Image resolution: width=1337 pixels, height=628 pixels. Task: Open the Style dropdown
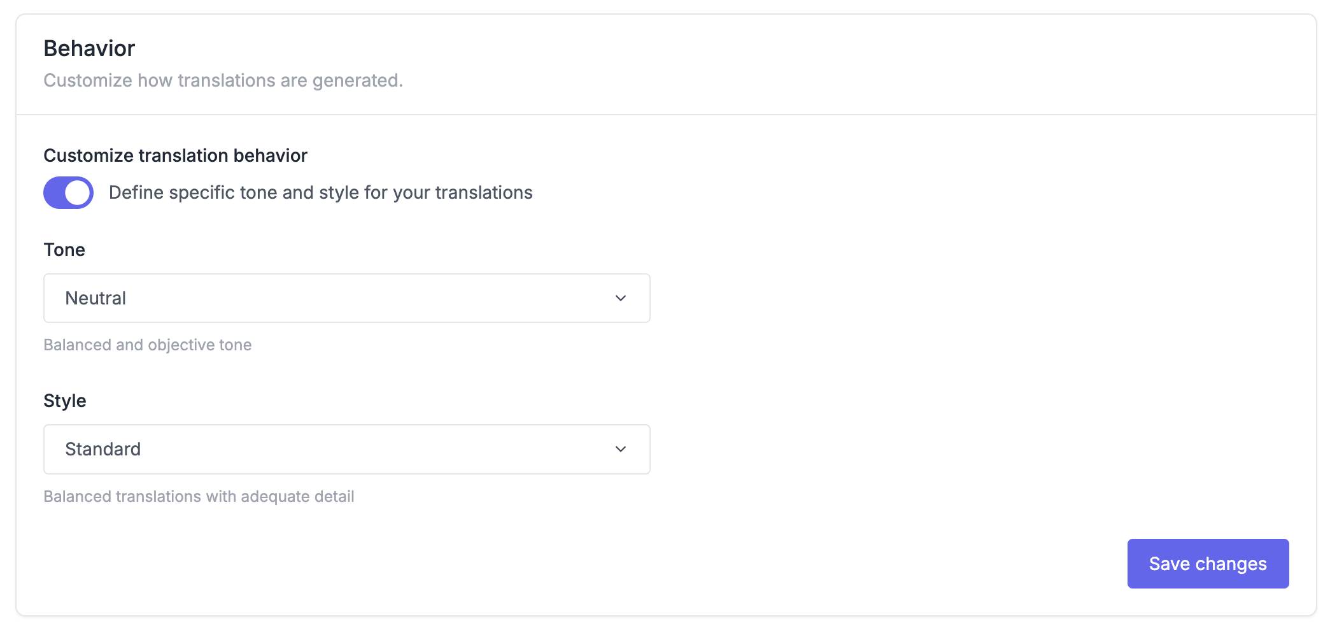point(346,449)
